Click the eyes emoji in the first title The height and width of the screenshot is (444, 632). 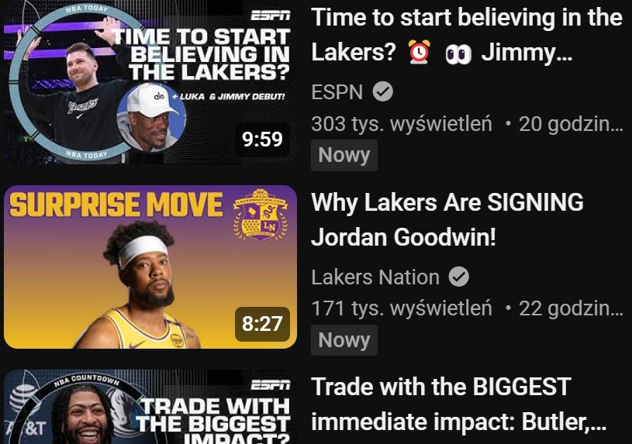(x=458, y=53)
